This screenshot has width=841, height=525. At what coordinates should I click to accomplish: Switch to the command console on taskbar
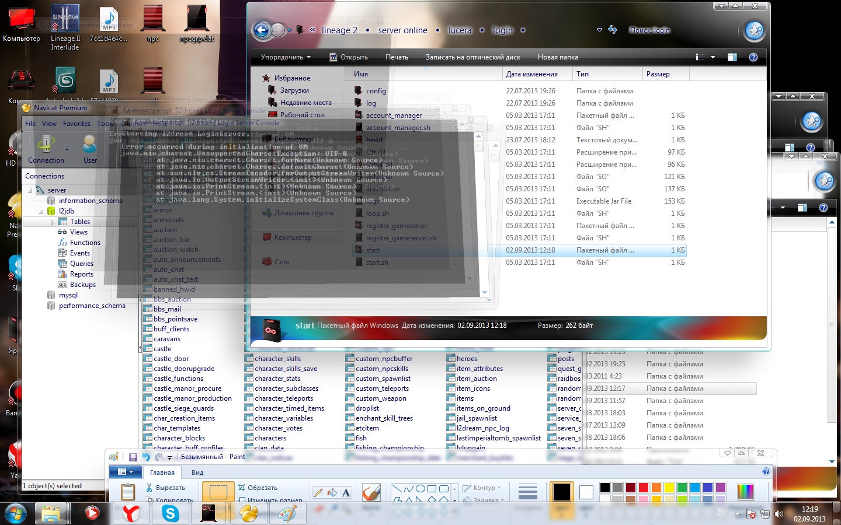pos(209,513)
